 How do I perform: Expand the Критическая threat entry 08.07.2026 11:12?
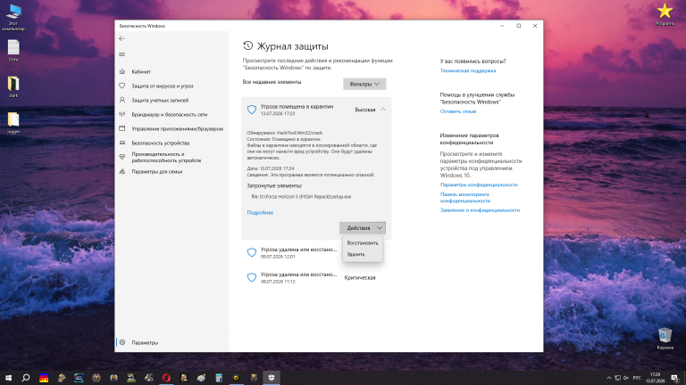click(316, 278)
